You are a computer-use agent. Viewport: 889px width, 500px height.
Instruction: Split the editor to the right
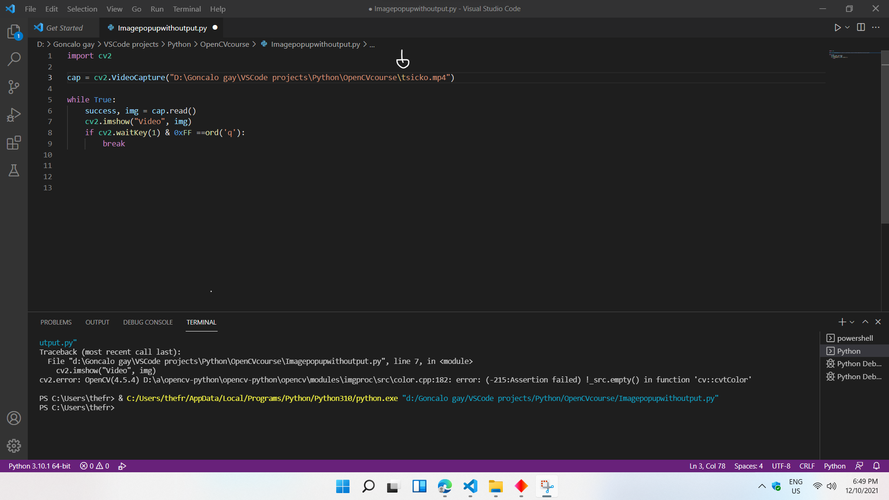(x=861, y=28)
